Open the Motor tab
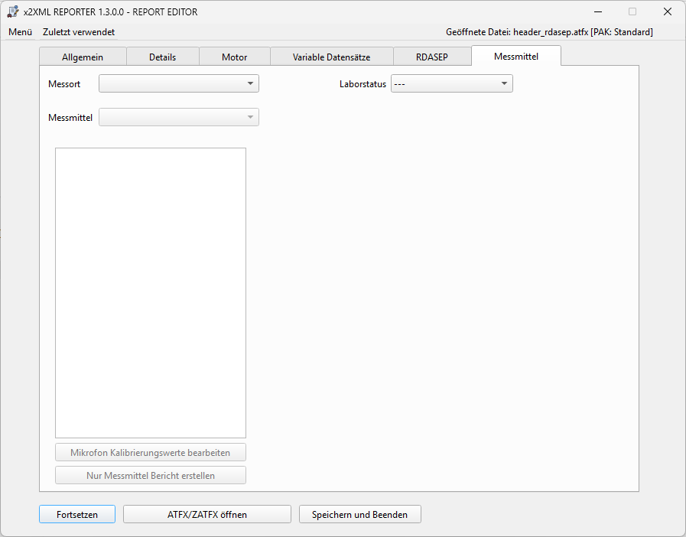686x537 pixels. (x=234, y=57)
